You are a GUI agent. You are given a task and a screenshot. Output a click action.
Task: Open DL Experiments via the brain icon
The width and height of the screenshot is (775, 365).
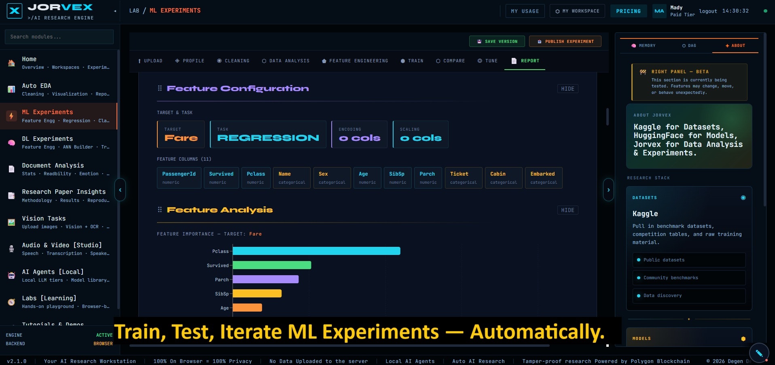[x=11, y=142]
